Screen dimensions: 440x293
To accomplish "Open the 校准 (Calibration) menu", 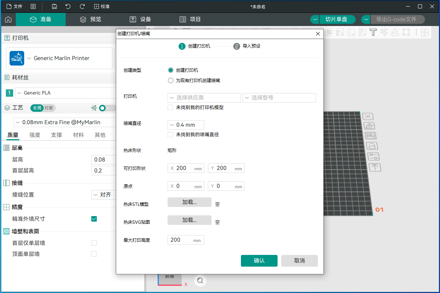I will pyautogui.click(x=102, y=6).
